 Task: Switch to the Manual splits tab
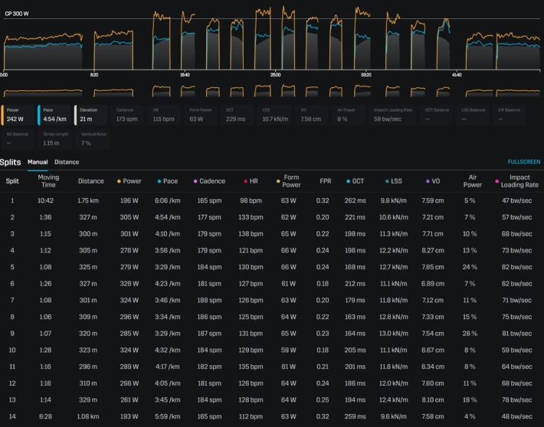click(x=38, y=162)
